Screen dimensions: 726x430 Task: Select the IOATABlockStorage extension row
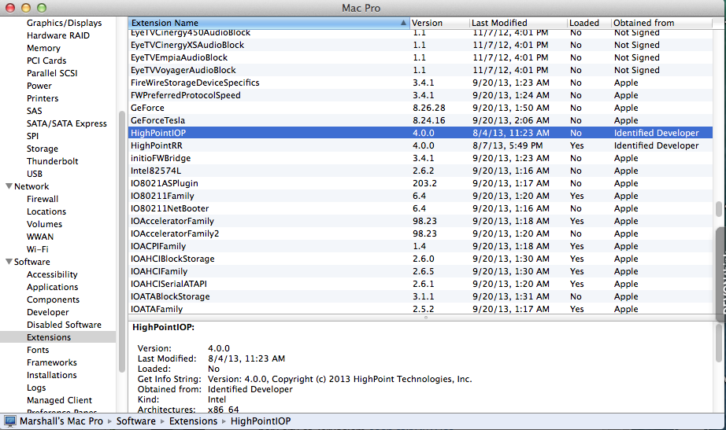[420, 296]
